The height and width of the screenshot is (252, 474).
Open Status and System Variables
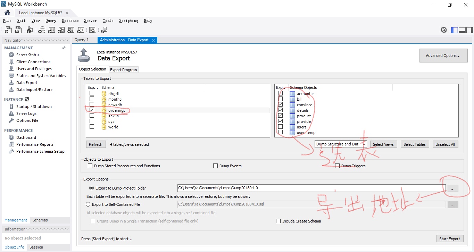coord(41,76)
